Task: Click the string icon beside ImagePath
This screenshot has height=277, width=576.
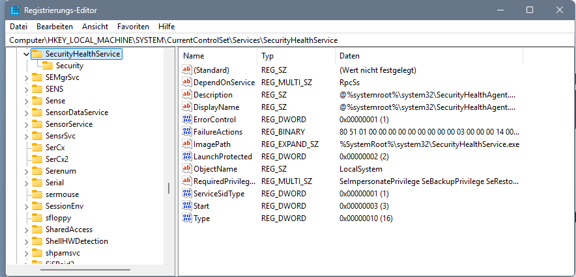Action: click(x=187, y=144)
